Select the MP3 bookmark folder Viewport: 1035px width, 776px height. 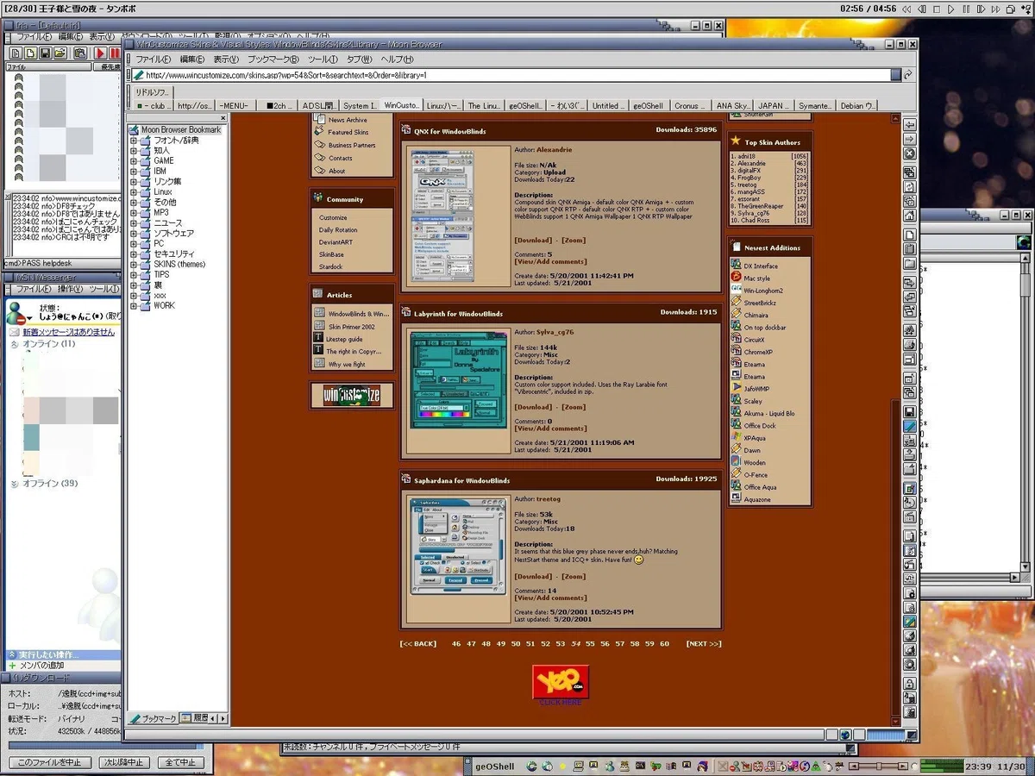[x=161, y=212]
